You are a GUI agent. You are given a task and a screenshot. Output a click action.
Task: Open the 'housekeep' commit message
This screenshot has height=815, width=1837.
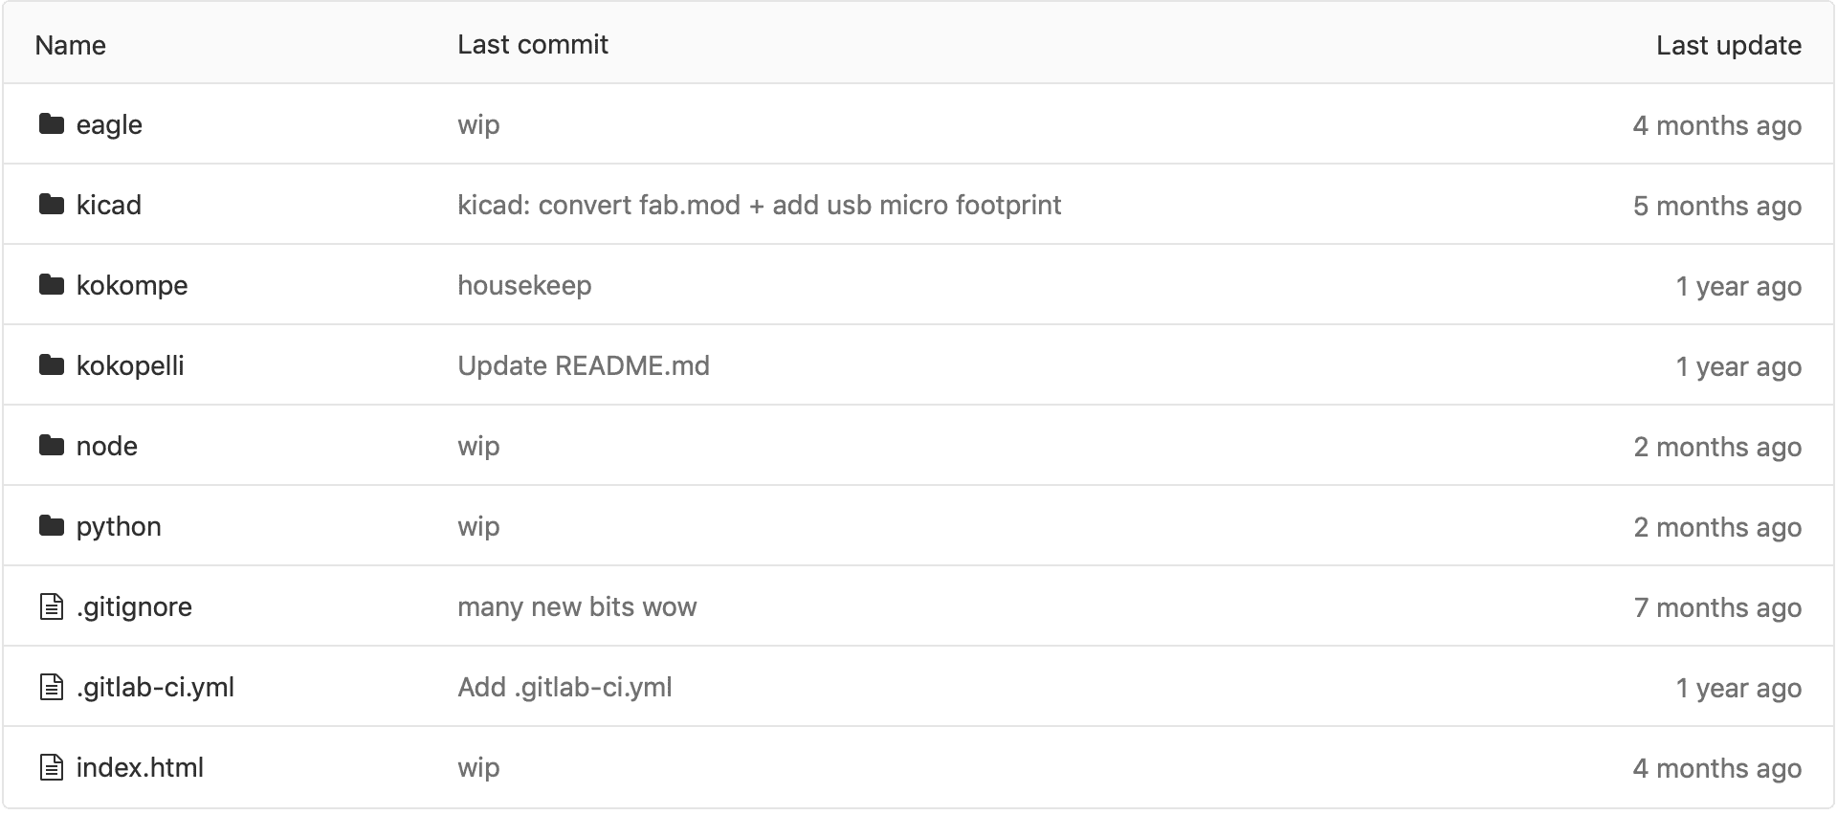[x=524, y=286]
